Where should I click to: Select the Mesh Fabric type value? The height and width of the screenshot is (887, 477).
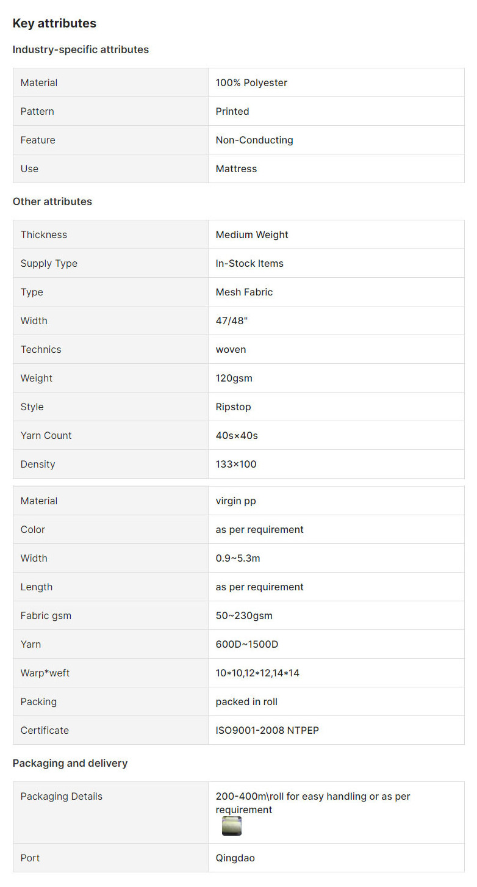click(244, 292)
